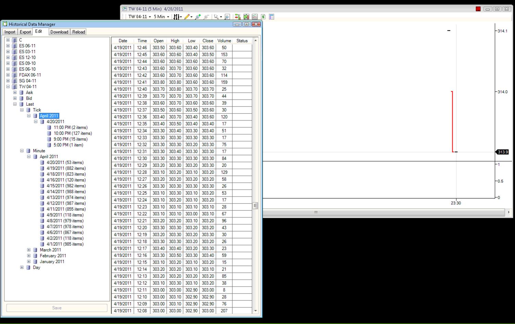Screen dimensions: 515x324
Task: Select the 4/19/2011 (882 items) entry
Action: click(x=66, y=168)
